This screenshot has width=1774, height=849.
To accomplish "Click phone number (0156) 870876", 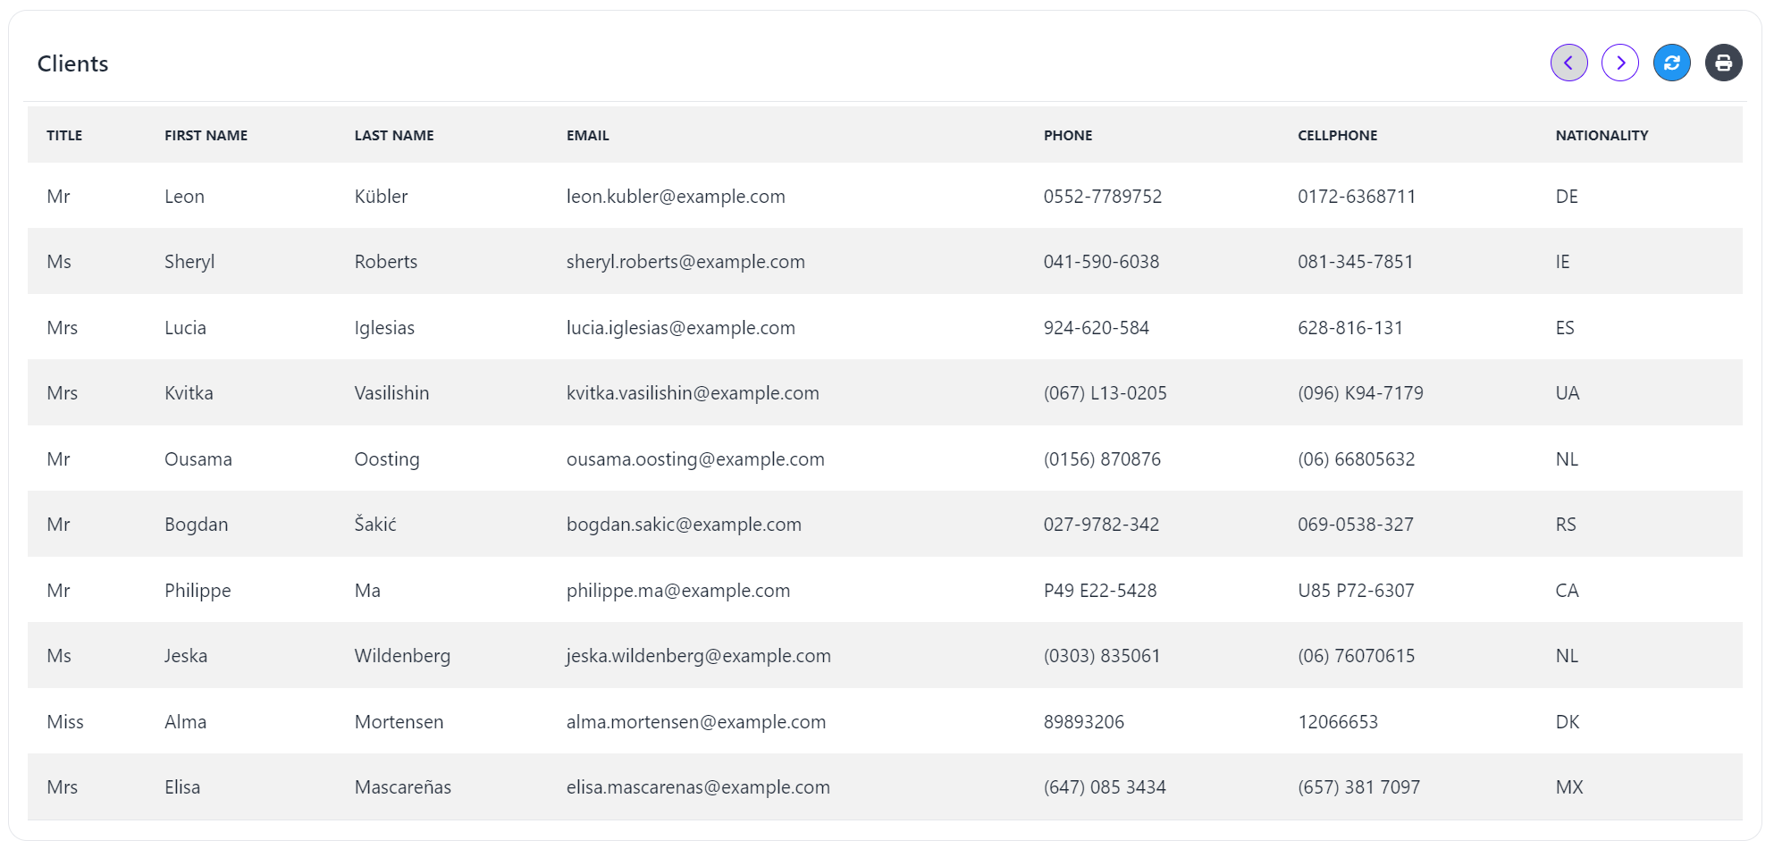I will click(x=1102, y=459).
